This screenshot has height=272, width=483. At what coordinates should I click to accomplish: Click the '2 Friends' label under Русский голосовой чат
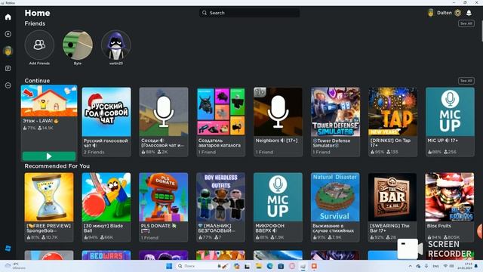[x=94, y=152]
